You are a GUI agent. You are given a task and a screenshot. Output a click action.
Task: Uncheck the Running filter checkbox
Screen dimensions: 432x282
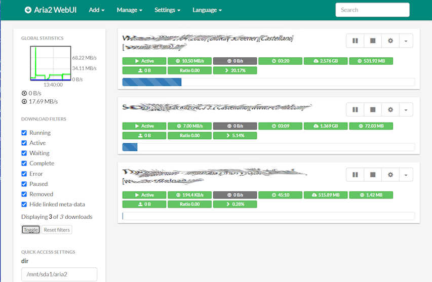pyautogui.click(x=24, y=133)
